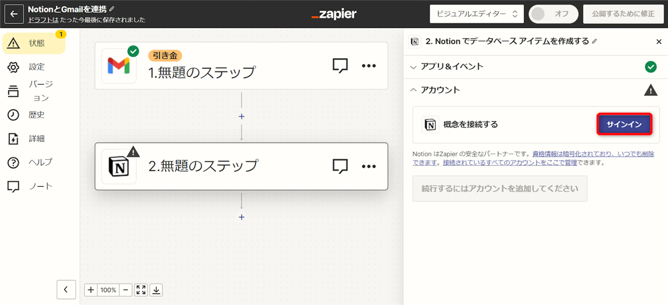The width and height of the screenshot is (668, 305).
Task: Click the サインイン button
Action: [624, 124]
